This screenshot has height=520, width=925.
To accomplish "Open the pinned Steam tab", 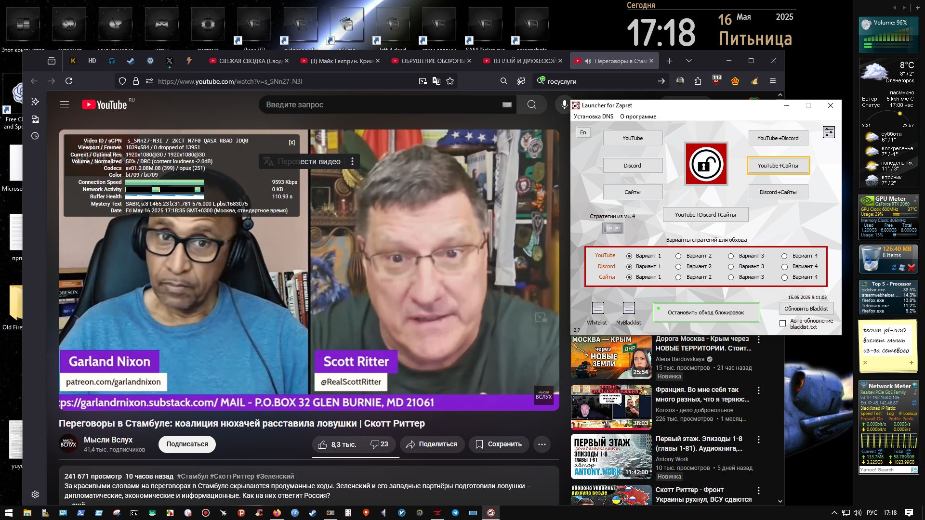I will pos(131,61).
